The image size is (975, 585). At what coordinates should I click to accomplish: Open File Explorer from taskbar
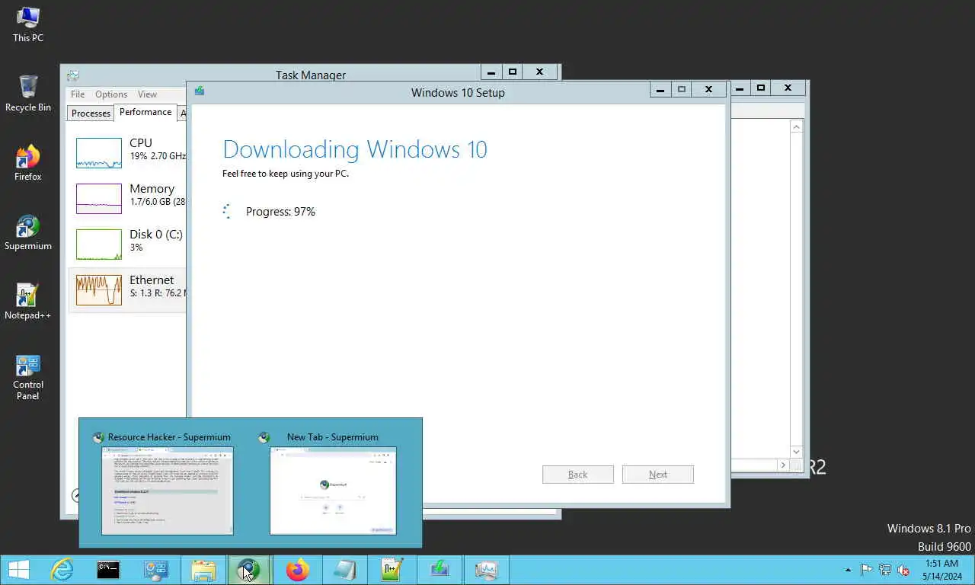pyautogui.click(x=203, y=570)
